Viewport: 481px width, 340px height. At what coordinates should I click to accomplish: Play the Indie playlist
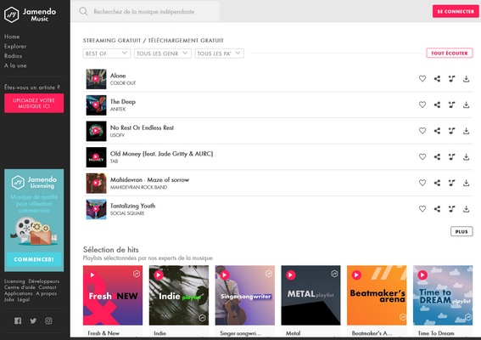159,275
